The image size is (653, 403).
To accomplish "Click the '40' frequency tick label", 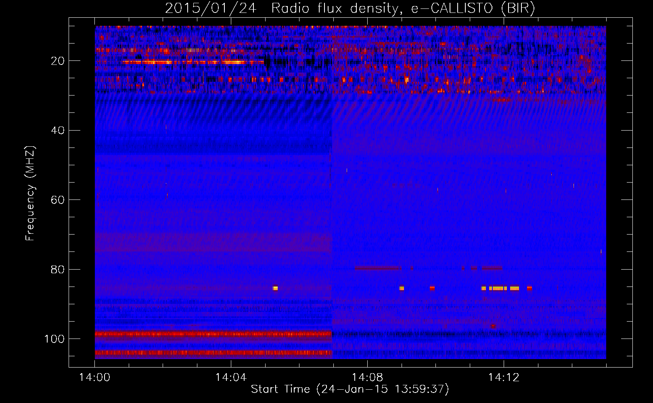I will pos(58,131).
